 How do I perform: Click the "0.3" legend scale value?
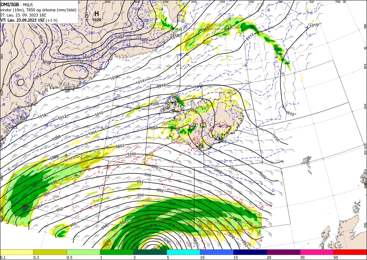point(36,257)
